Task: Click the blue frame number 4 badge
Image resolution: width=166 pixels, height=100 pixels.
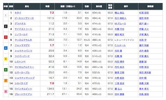Action: [x=6, y=48]
